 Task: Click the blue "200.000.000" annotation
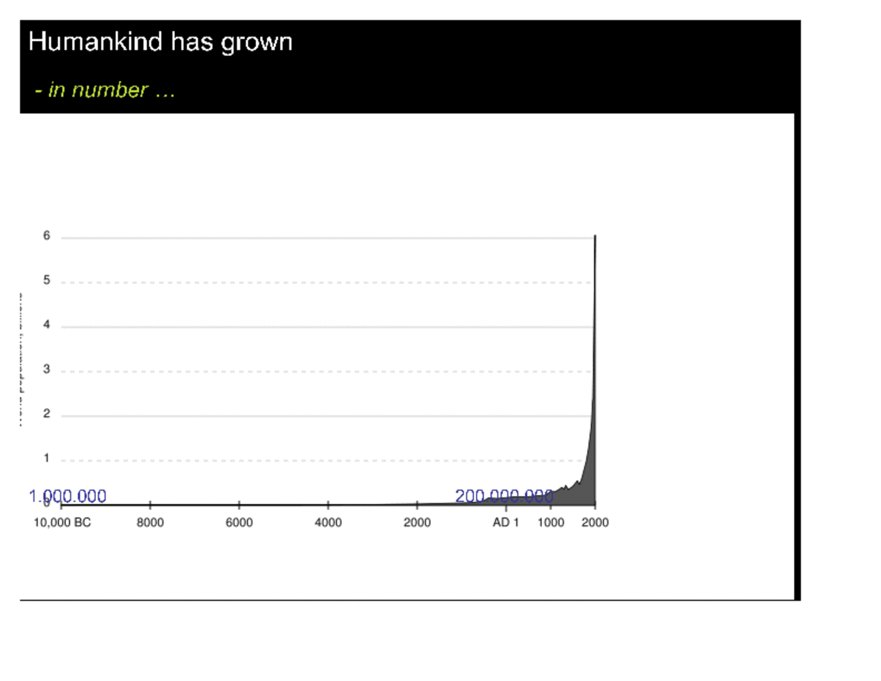click(504, 496)
